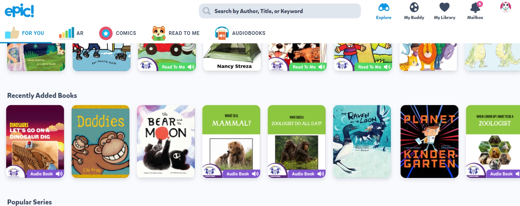
Task: Click the search by author or title field
Action: pos(280,11)
